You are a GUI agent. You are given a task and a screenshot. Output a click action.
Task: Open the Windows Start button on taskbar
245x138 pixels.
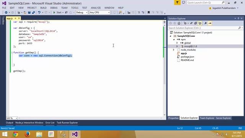(5, 134)
